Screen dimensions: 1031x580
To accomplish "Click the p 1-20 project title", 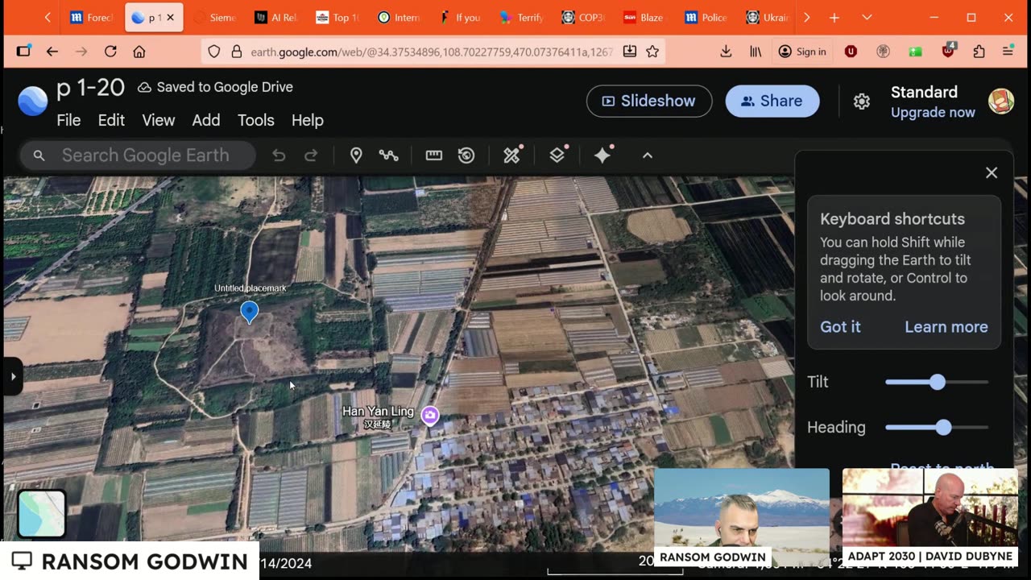I will 90,87.
